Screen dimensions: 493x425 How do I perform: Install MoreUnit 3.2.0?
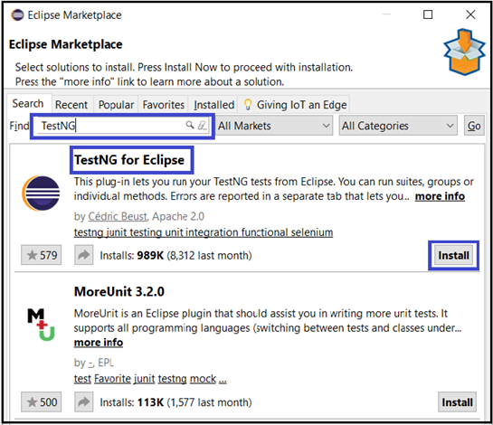pos(457,402)
